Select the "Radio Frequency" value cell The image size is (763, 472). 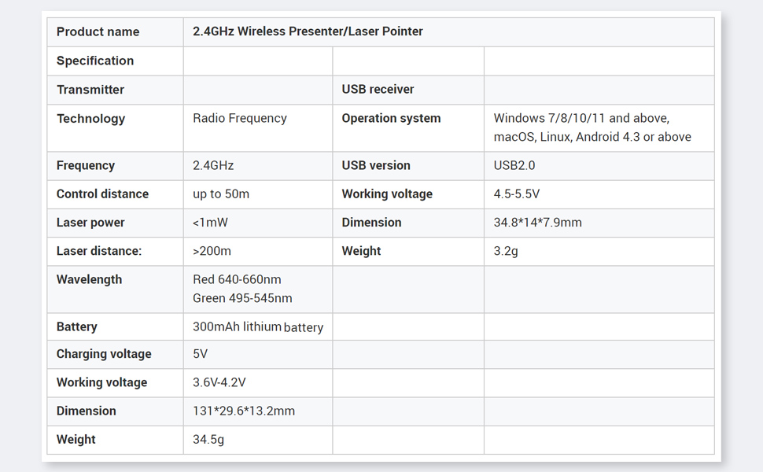point(240,119)
